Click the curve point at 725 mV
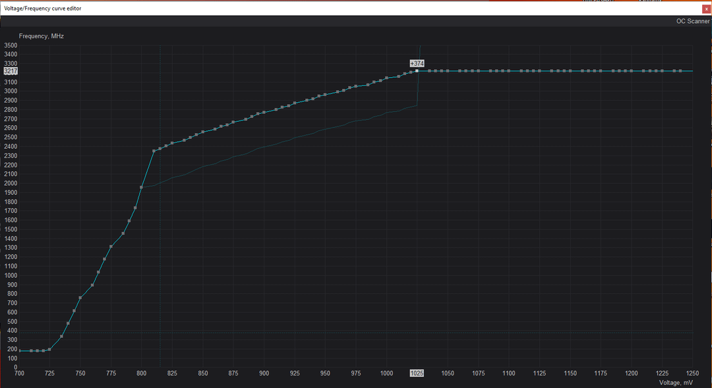This screenshot has width=712, height=388. point(49,349)
